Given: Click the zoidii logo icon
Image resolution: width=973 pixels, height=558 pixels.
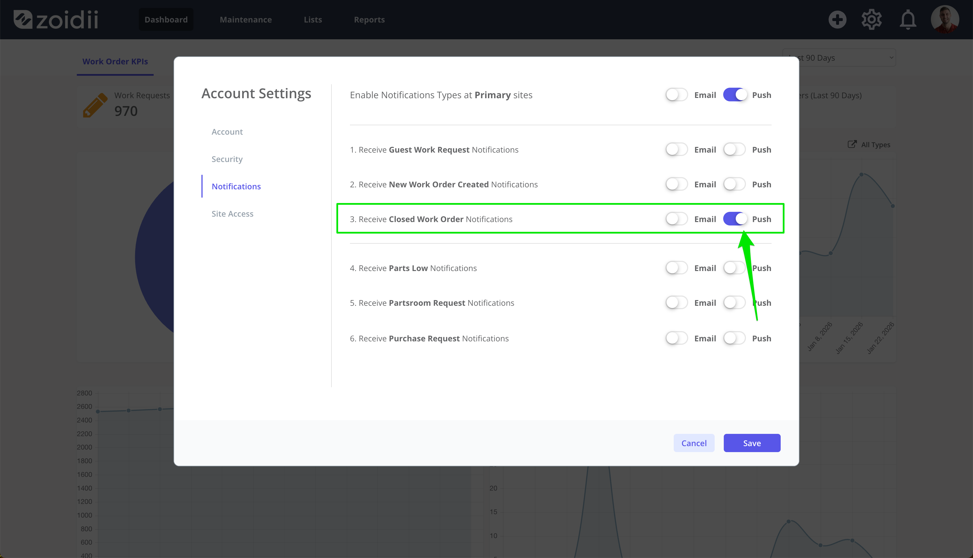Looking at the screenshot, I should (x=23, y=19).
